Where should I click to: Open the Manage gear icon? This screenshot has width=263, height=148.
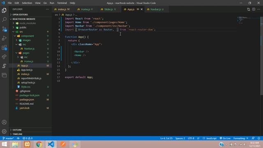(x=4, y=132)
